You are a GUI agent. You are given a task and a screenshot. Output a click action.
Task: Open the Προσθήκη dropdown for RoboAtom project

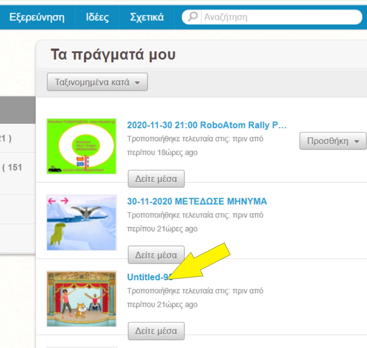333,141
